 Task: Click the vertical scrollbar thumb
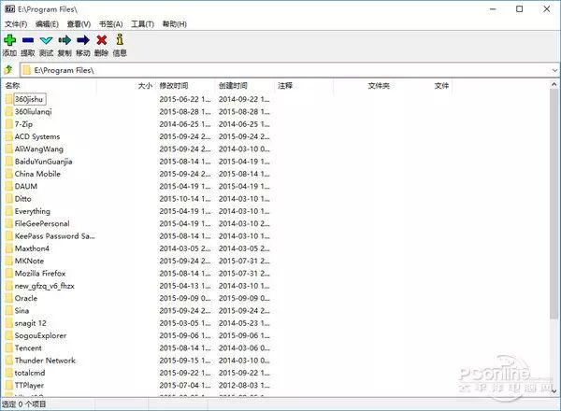[554, 204]
